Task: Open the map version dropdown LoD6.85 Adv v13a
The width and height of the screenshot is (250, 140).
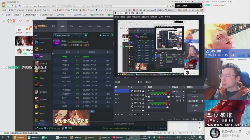Action: 78,41
